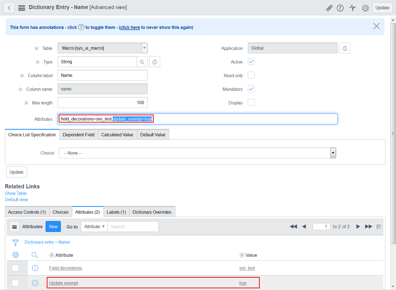Open the Go to Attribute dropdown
Screen dimensions: 396x290
point(94,226)
